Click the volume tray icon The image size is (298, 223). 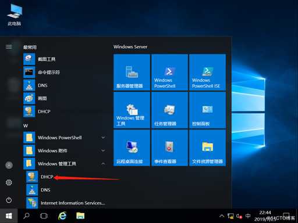[x=239, y=216]
